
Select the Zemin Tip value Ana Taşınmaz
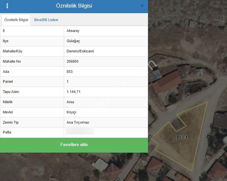pos(78,123)
